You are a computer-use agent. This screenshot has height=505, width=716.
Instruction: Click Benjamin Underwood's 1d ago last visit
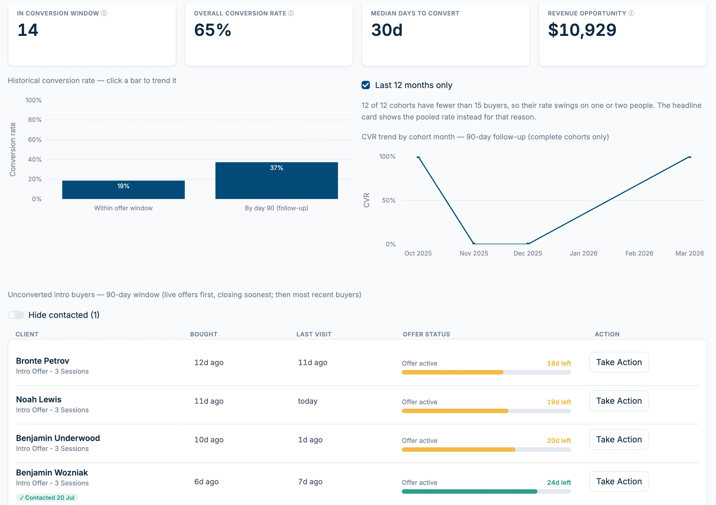pyautogui.click(x=310, y=440)
